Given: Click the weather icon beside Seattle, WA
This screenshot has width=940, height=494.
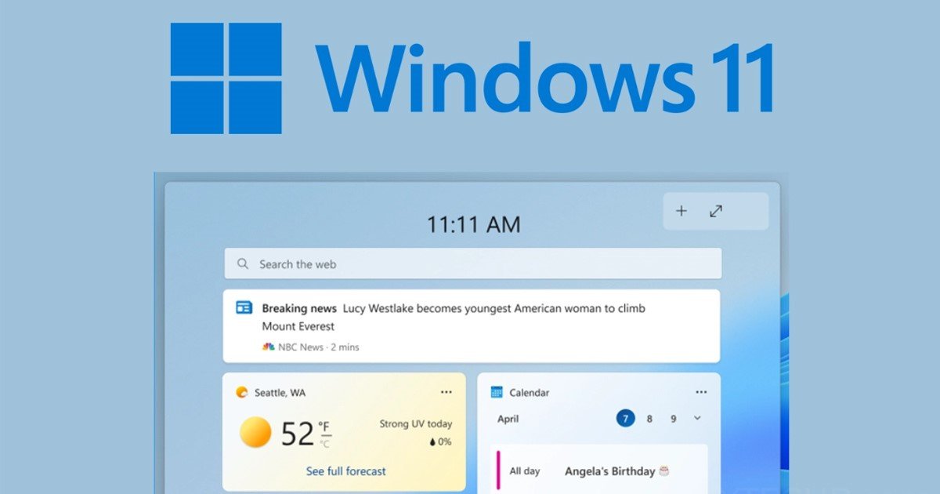Looking at the screenshot, I should click(242, 392).
